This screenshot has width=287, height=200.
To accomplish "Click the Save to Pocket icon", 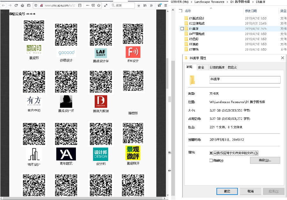I will coord(93,5).
